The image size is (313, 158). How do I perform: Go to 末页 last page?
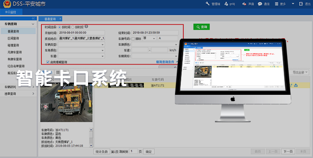(303, 151)
